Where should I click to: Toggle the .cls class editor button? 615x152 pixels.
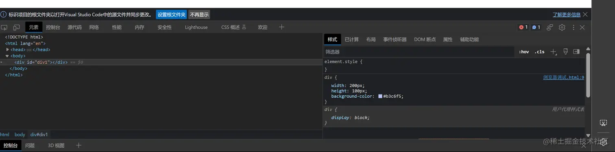pyautogui.click(x=539, y=52)
